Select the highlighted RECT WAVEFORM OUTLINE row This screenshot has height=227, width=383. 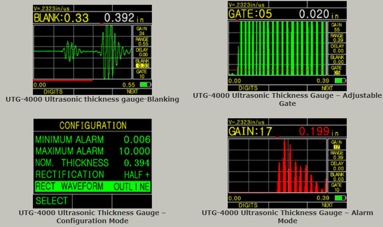(92, 186)
